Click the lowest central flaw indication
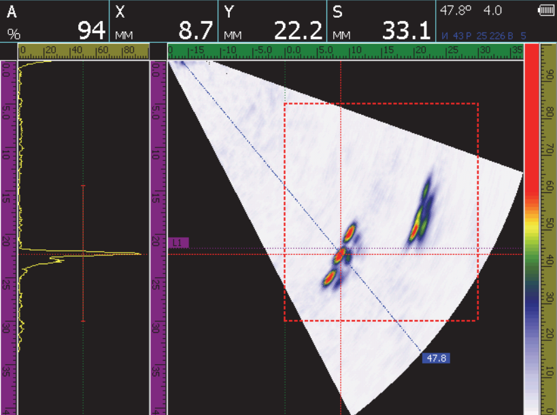This screenshot has width=557, height=415. point(330,277)
